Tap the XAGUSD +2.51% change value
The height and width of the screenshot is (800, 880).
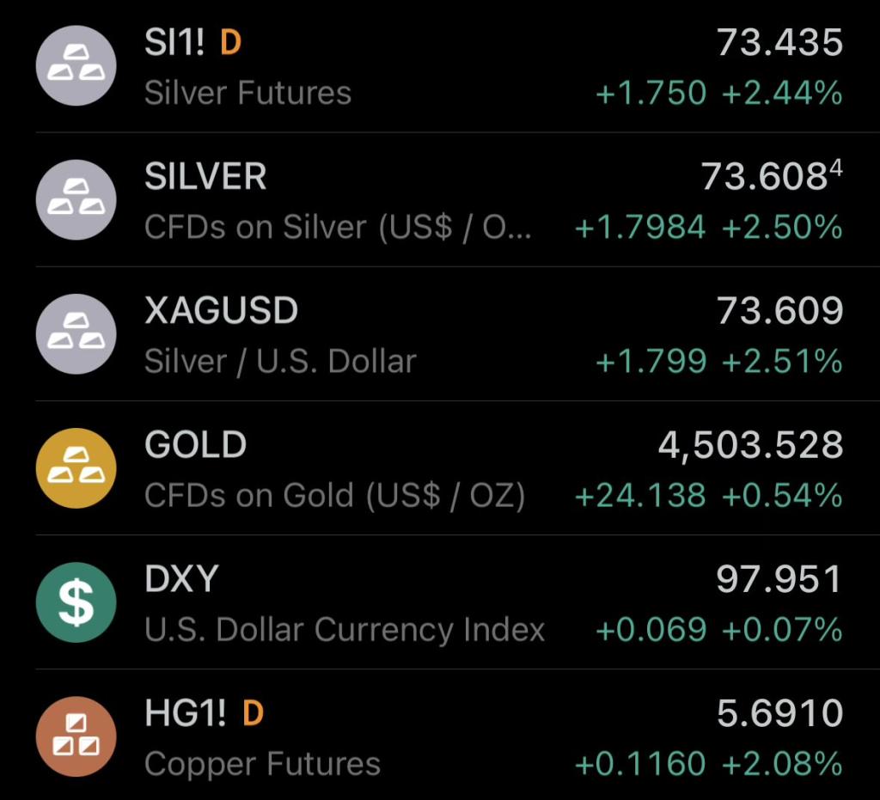782,362
